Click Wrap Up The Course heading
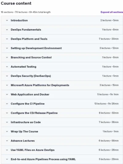 24,131
